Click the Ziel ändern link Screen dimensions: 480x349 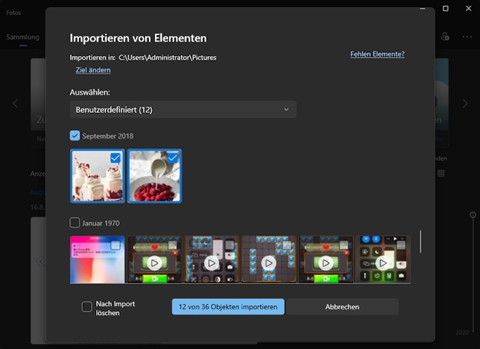pos(93,70)
